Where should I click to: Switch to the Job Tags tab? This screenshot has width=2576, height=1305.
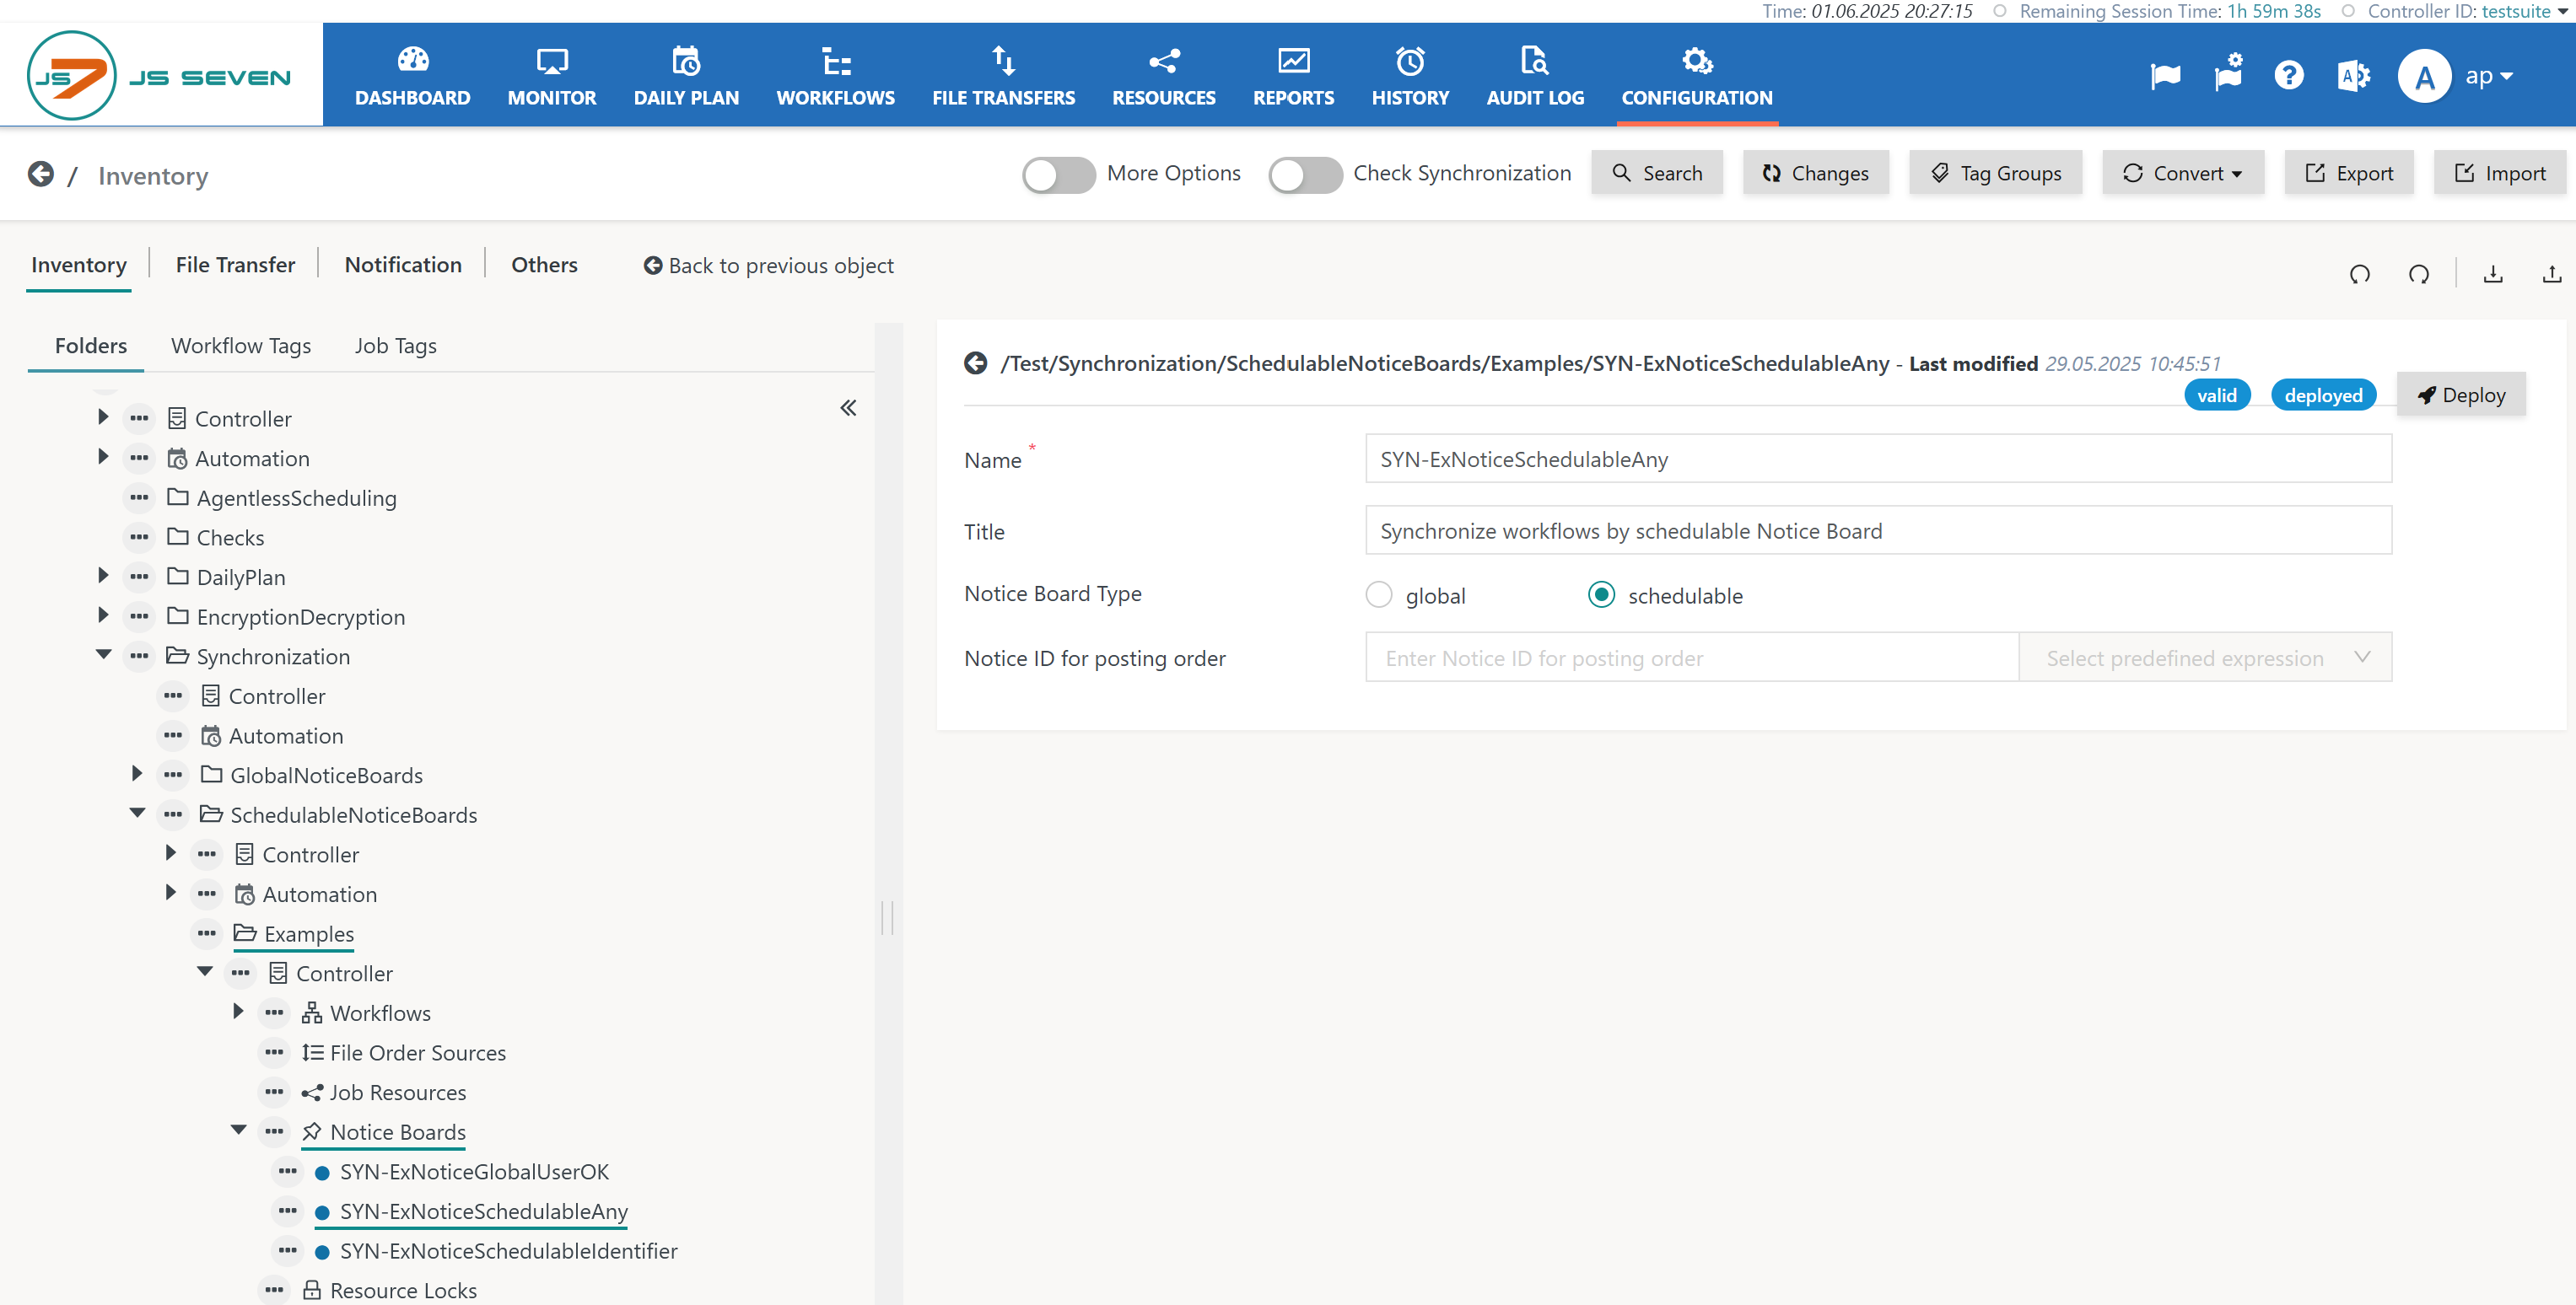(x=395, y=346)
